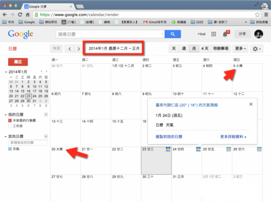Select day 23 in mini calendar
This screenshot has height=202, width=271.
[28, 96]
